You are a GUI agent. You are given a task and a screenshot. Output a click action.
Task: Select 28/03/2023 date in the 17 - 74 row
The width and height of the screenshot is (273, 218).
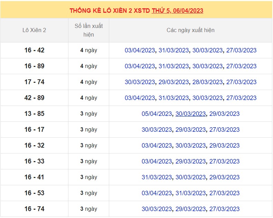(207, 82)
